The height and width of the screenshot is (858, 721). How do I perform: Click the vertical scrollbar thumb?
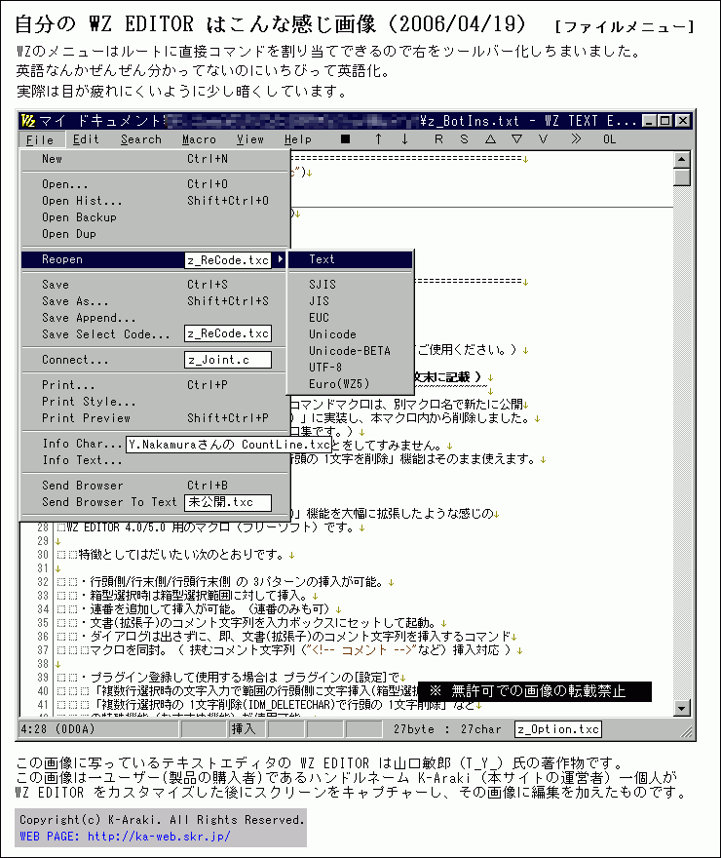(x=682, y=177)
